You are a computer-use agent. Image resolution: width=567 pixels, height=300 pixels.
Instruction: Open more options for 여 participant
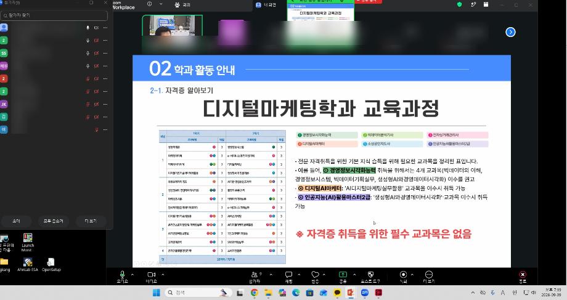[105, 130]
